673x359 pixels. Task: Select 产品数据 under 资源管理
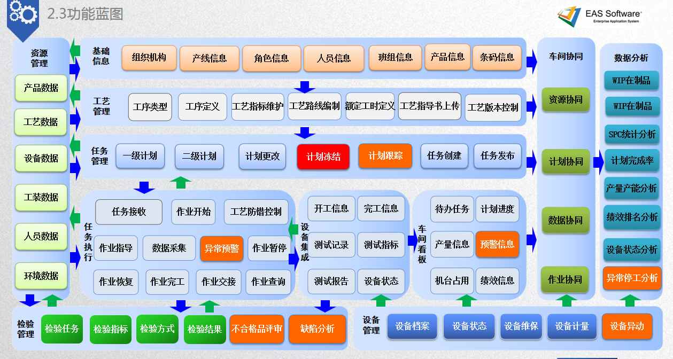pyautogui.click(x=41, y=89)
